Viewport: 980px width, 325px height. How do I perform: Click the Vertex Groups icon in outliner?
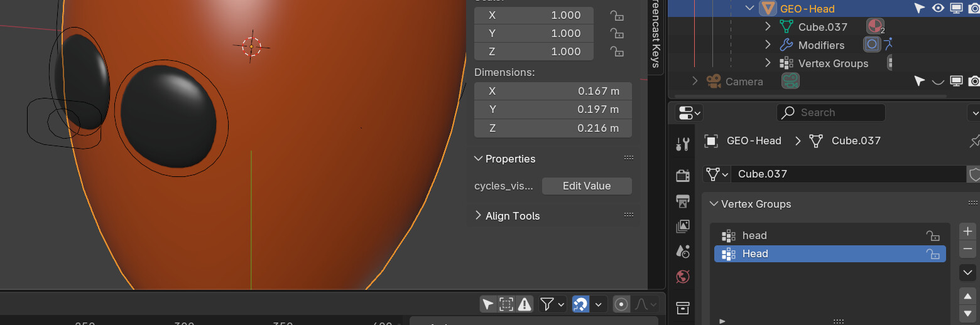click(786, 63)
